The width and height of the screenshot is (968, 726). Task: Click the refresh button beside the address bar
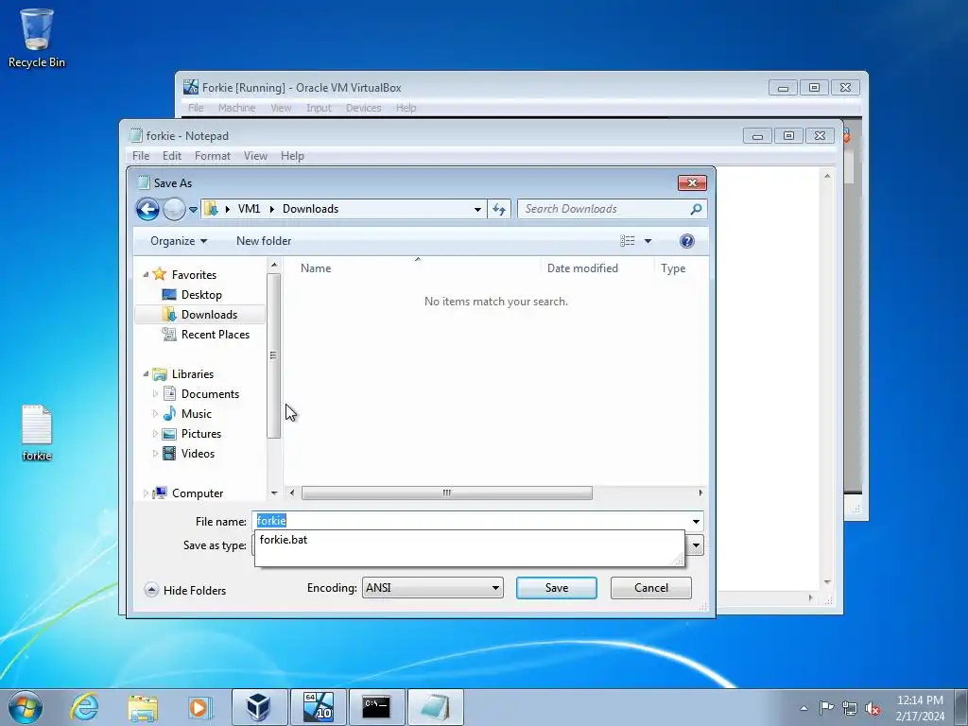499,209
